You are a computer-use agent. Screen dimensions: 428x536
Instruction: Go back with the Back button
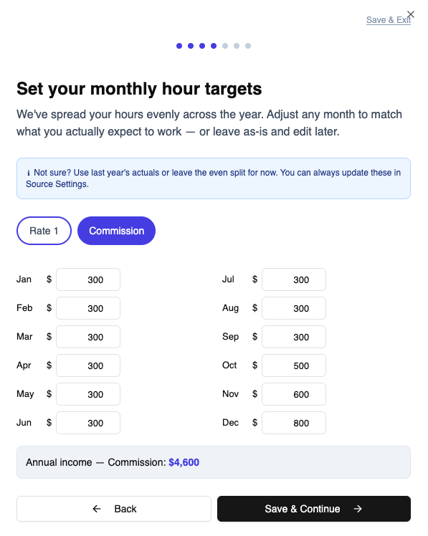(x=114, y=509)
